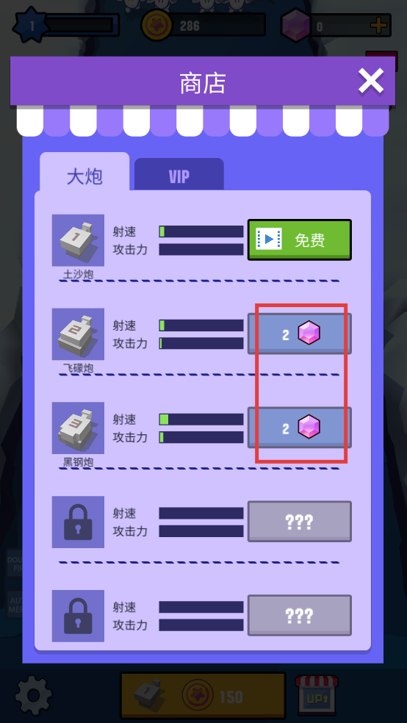Screen dimensions: 407x723
Task: Click the 黑钢炮 cannon icon
Action: (78, 428)
